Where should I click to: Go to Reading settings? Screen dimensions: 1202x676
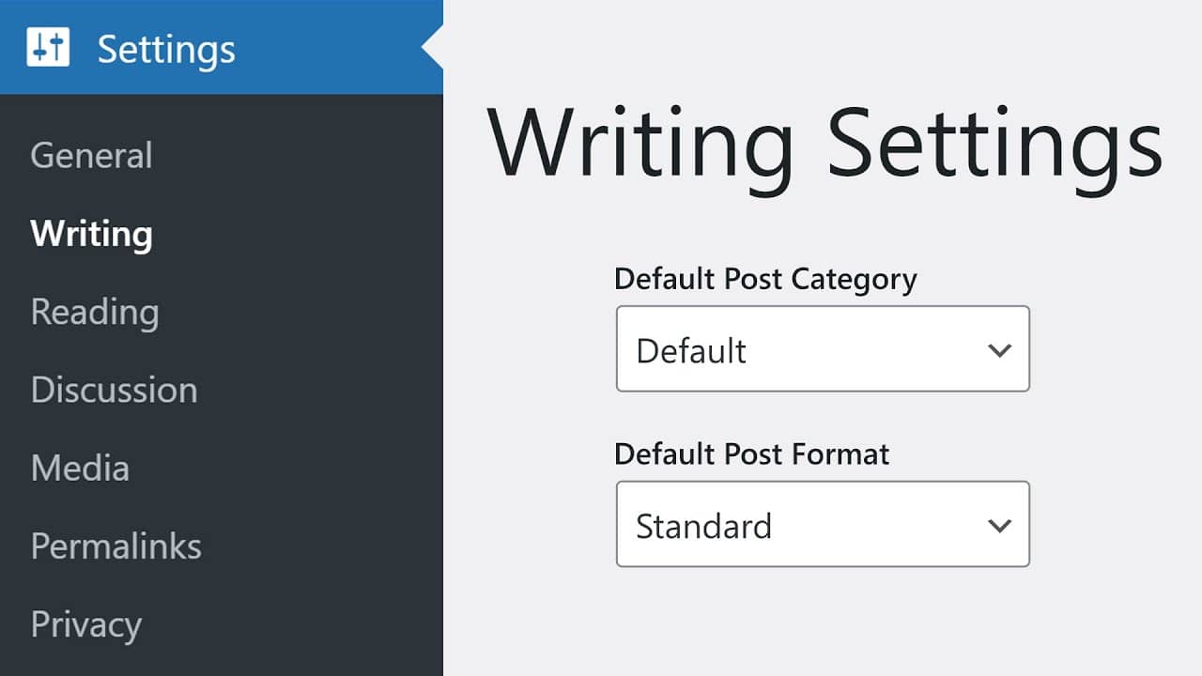[x=95, y=312]
